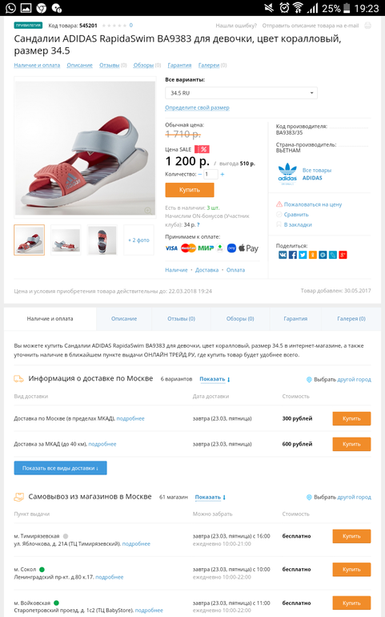
Task: Open the size variants dropdown 34.5 RU
Action: click(x=241, y=93)
